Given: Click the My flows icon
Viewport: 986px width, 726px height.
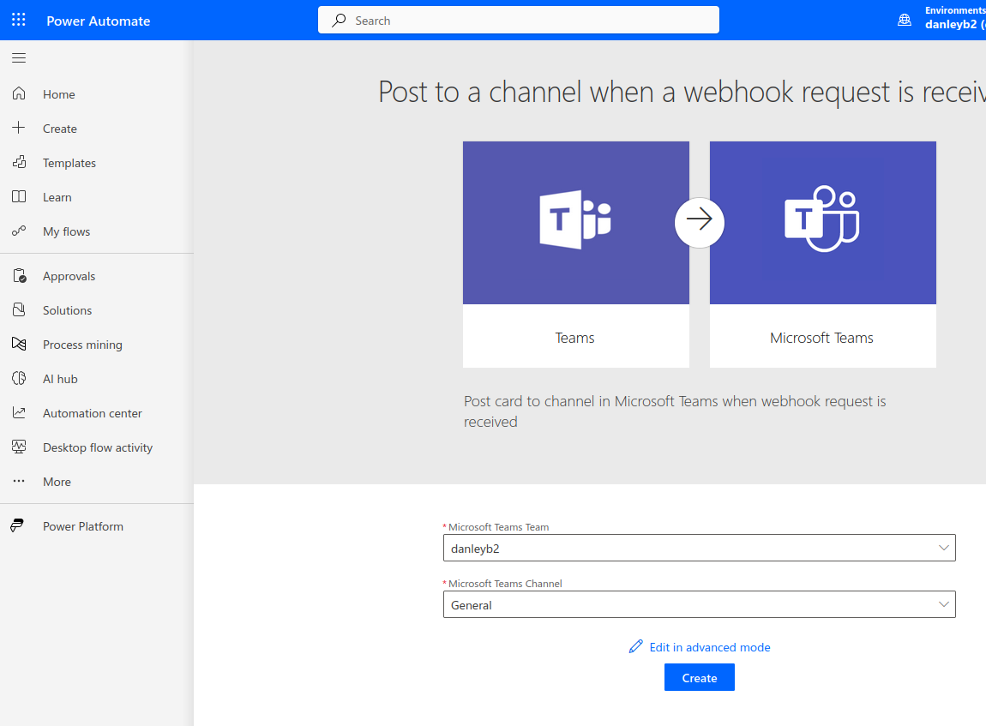Looking at the screenshot, I should (x=19, y=231).
